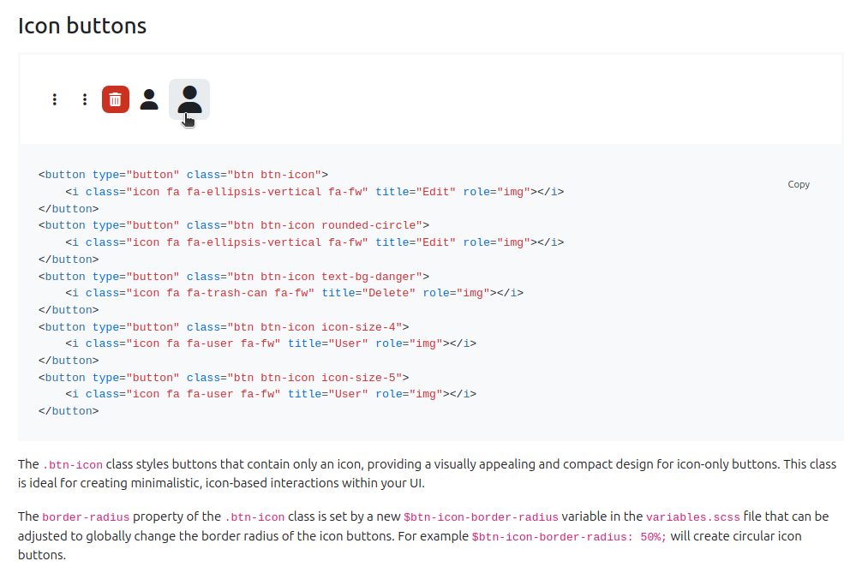
Task: Click "icon-size-5" class in the code
Action: click(358, 378)
